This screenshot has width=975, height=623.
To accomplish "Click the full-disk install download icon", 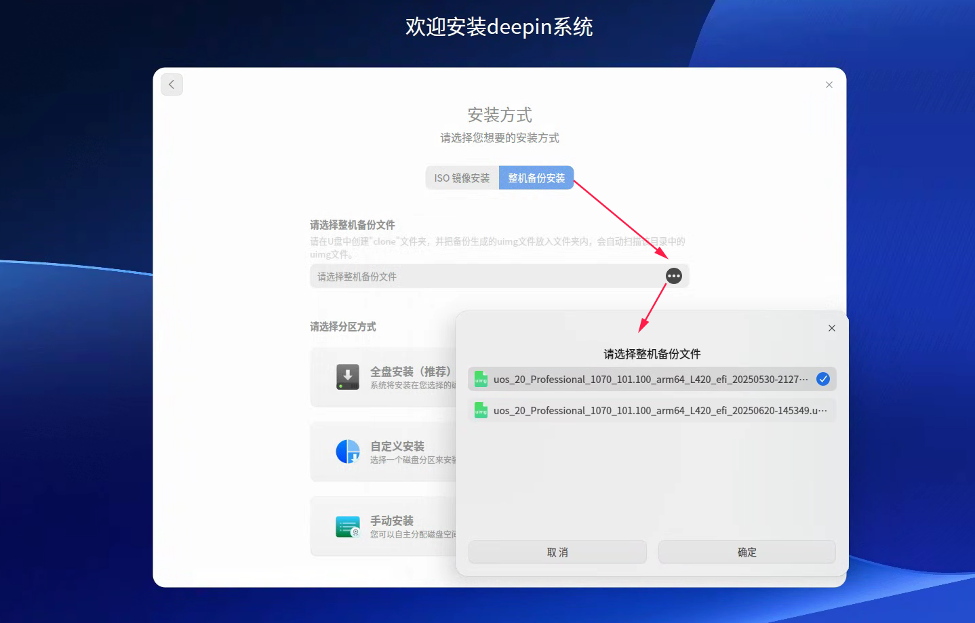I will click(348, 377).
